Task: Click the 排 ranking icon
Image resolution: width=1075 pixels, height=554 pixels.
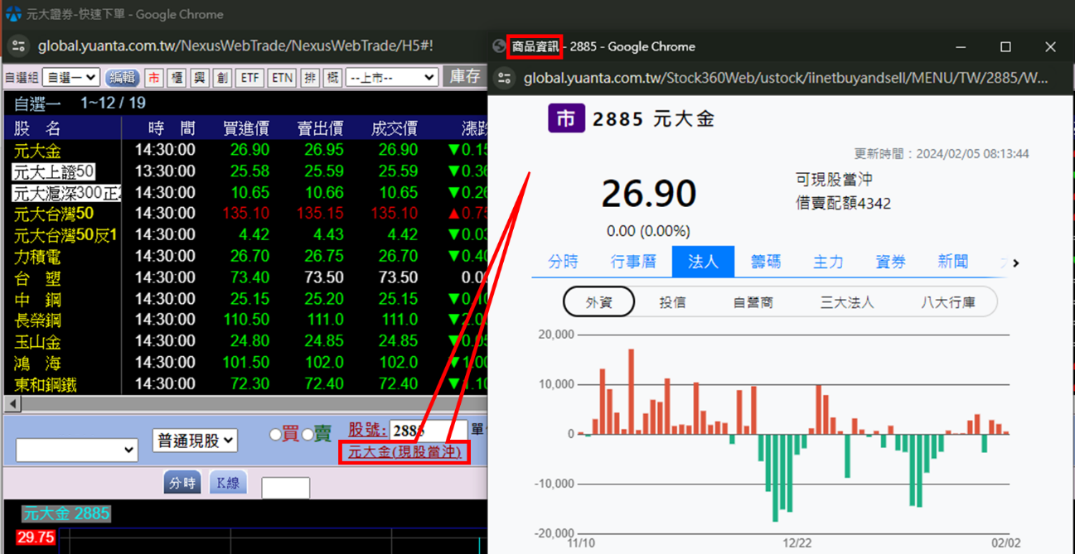Action: point(309,78)
